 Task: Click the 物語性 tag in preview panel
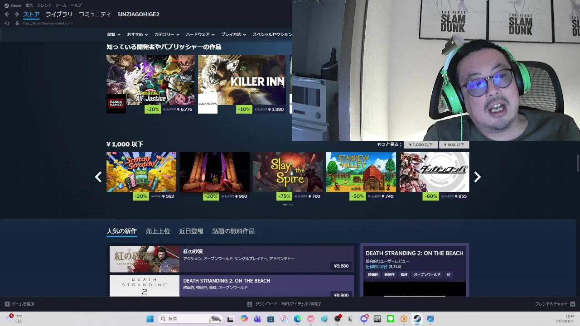tap(389, 275)
